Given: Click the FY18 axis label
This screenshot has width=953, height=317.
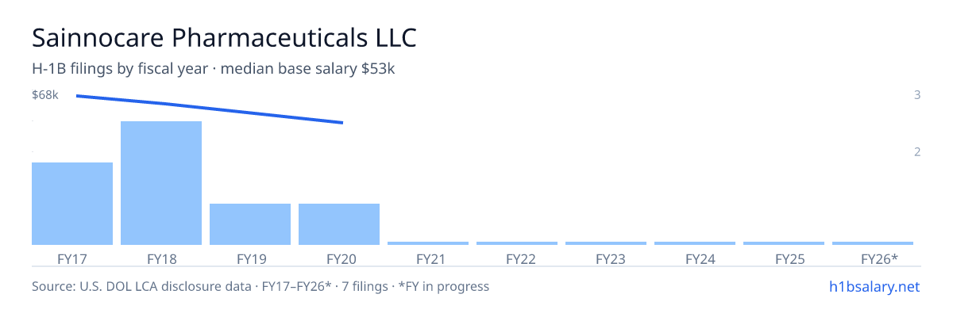Looking at the screenshot, I should (161, 258).
